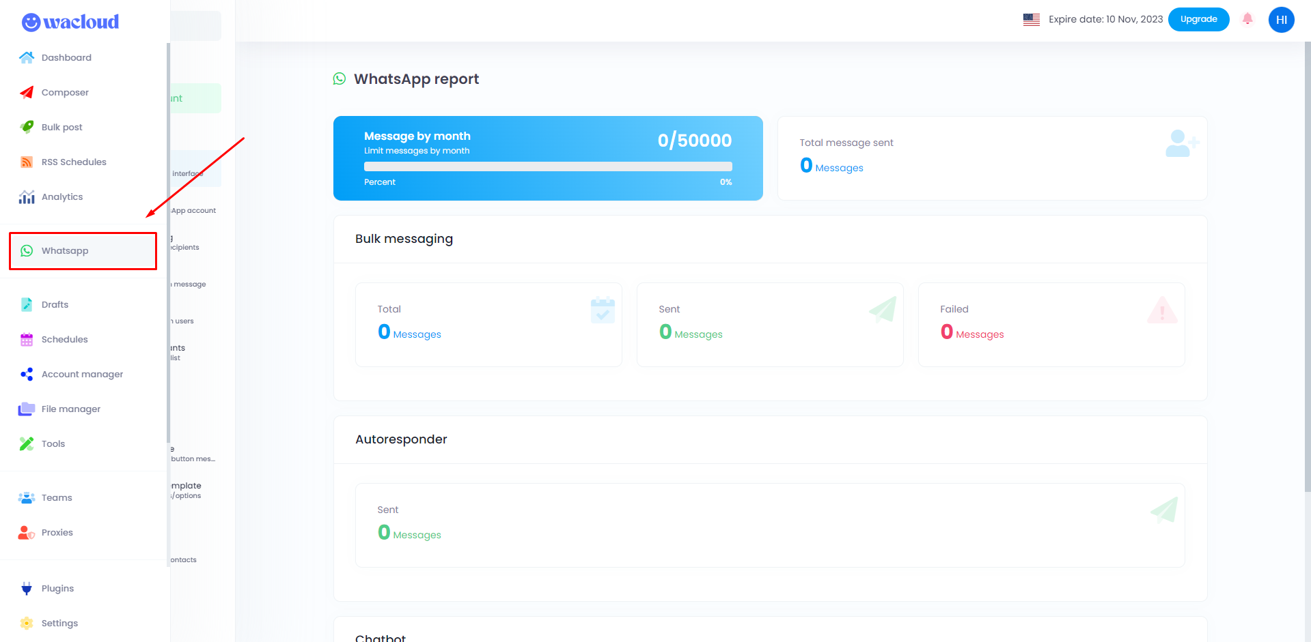Open the WhatsApp report header icon

(340, 78)
